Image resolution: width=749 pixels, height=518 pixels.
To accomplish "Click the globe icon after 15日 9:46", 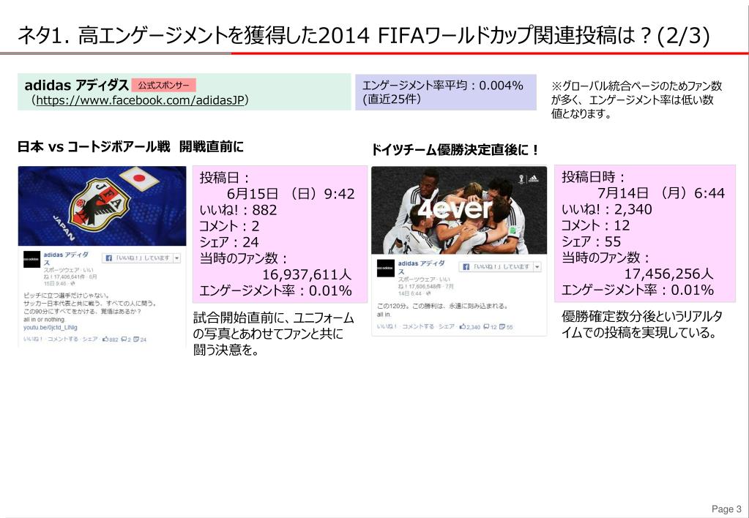I will point(72,284).
